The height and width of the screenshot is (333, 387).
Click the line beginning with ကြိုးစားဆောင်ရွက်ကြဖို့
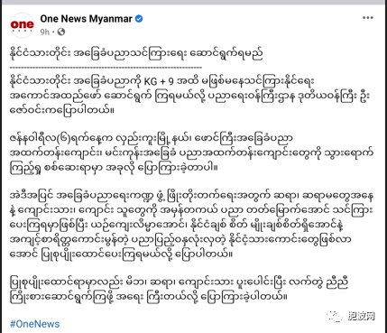[x=149, y=297]
